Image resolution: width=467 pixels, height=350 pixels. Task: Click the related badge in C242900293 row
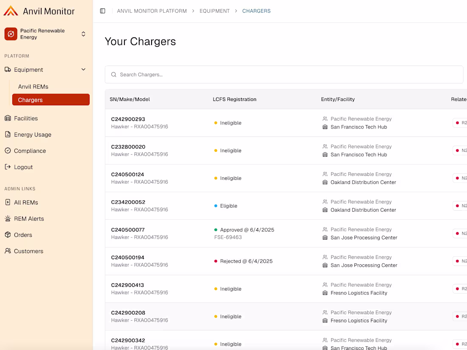coord(461,123)
